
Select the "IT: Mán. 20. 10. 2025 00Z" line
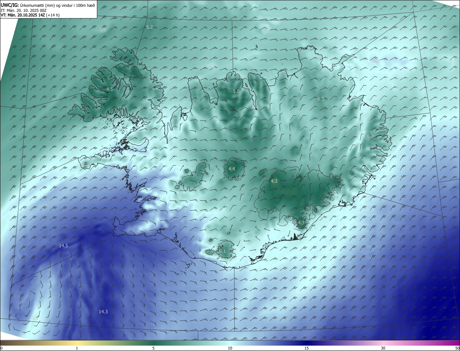(24, 11)
